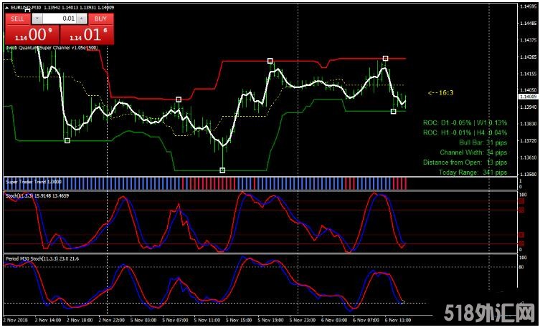540x330 pixels.
Task: Select the square marker on the red channel near 5 Nov 07:00
Action: point(179,100)
